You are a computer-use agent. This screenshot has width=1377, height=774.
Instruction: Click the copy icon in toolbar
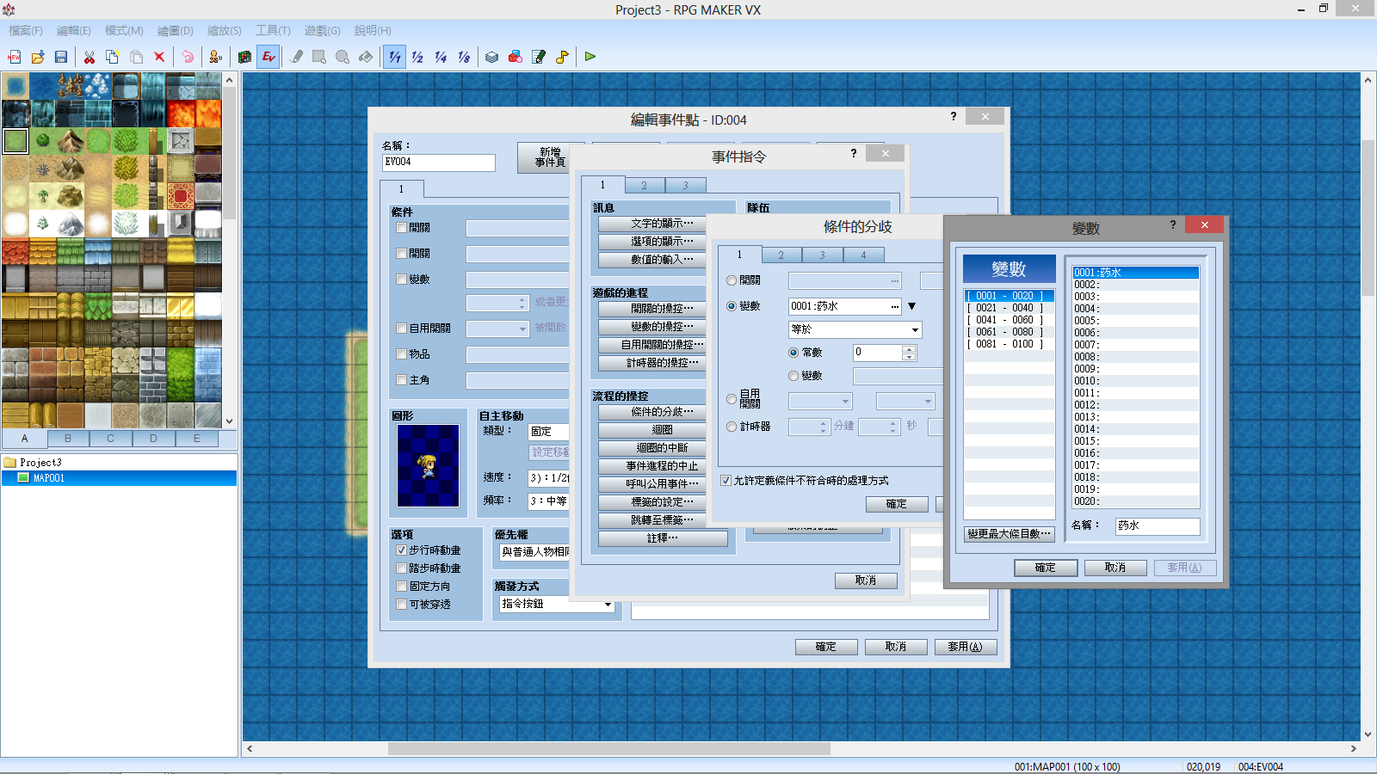[113, 57]
